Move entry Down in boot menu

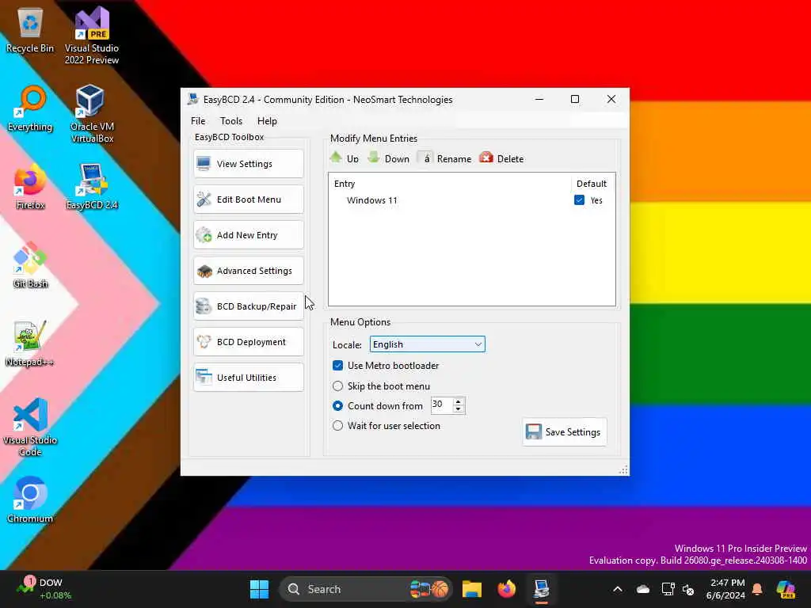pos(388,158)
